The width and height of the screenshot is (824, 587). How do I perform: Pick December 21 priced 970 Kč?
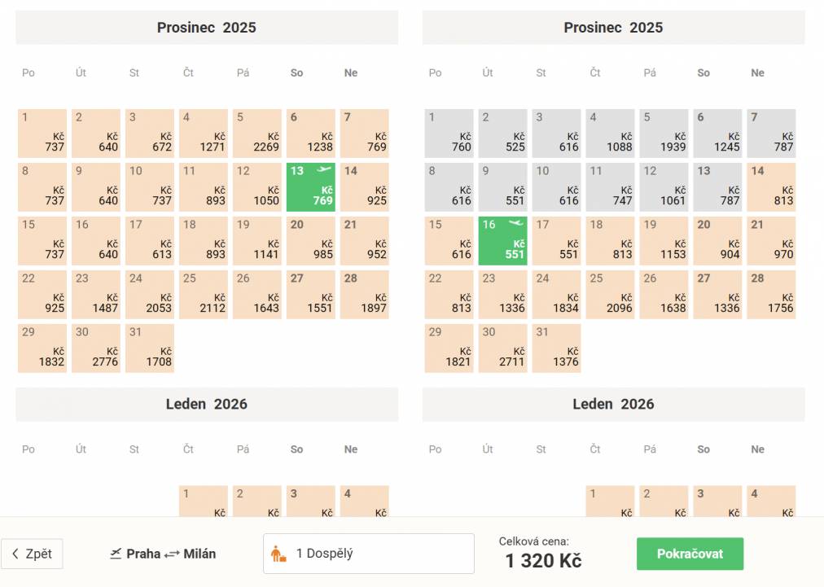pyautogui.click(x=771, y=241)
